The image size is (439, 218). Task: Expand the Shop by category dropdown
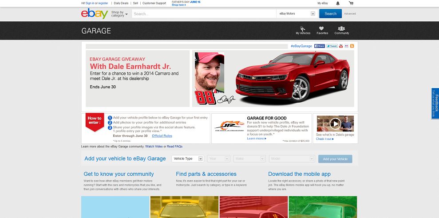[119, 14]
